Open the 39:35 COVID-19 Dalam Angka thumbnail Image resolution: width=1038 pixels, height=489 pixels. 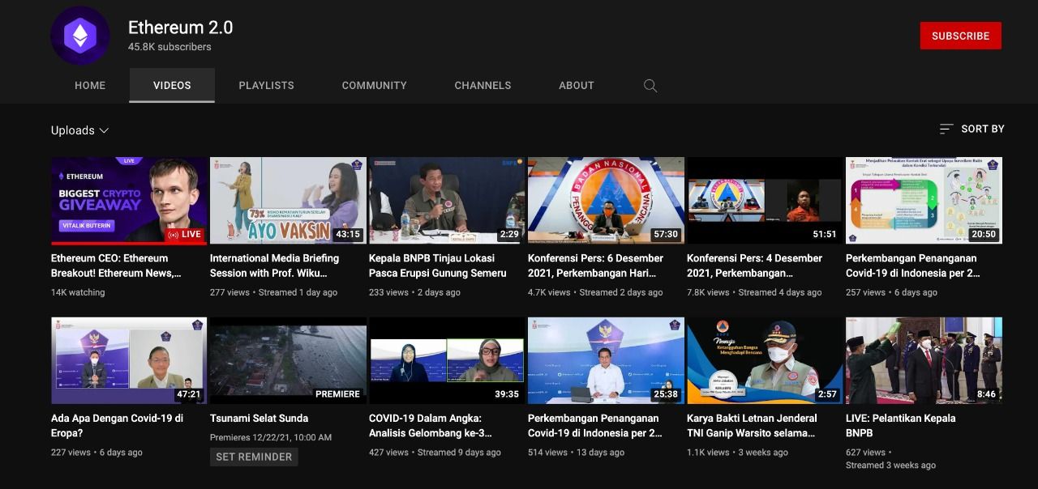[x=447, y=360]
